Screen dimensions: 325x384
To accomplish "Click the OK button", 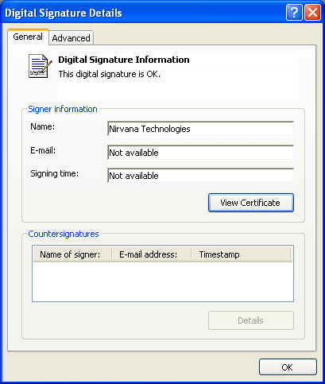I will click(288, 367).
